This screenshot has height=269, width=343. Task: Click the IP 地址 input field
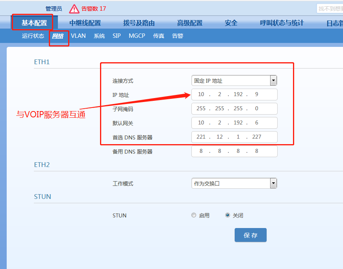(x=234, y=95)
